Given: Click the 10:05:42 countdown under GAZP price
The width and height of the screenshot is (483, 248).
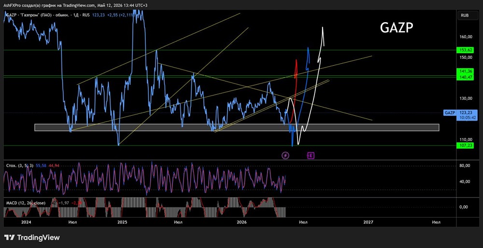Looking at the screenshot, I should point(467,118).
